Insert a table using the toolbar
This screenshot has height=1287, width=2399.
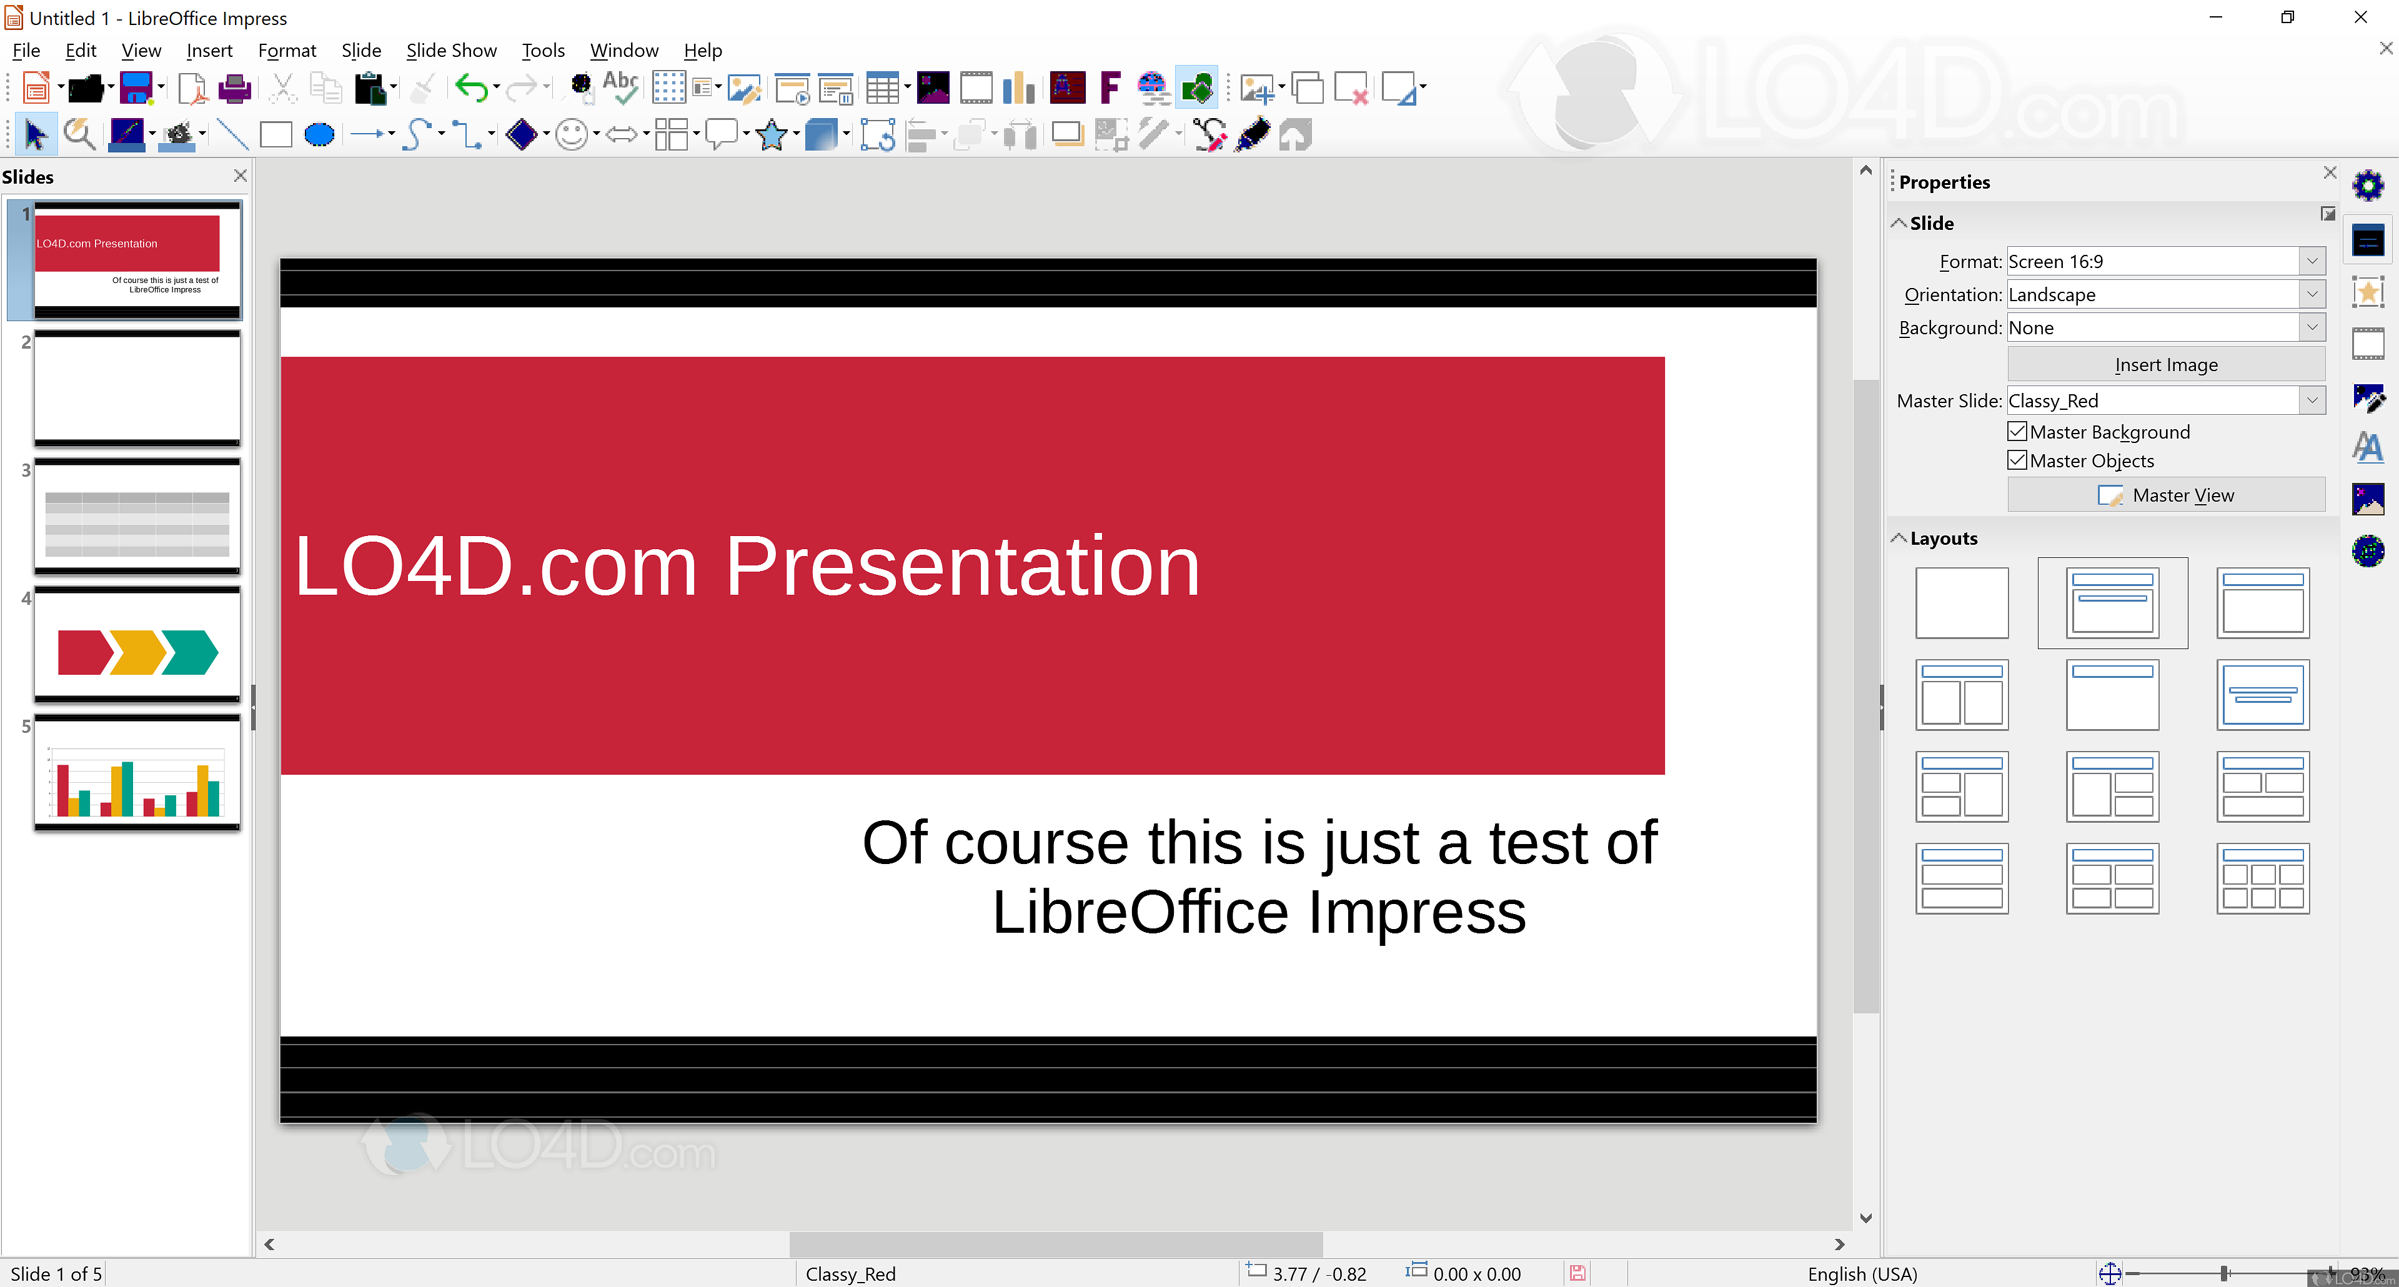tap(881, 87)
